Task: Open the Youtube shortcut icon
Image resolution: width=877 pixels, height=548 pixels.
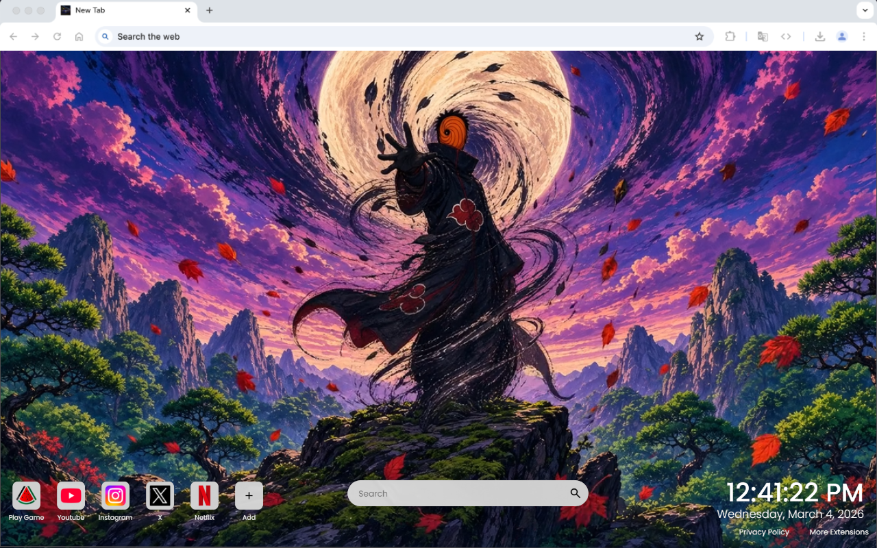Action: tap(71, 496)
